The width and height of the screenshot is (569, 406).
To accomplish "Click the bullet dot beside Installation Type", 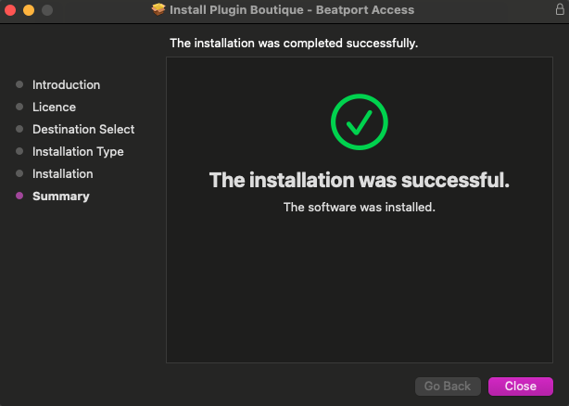I will [x=19, y=151].
